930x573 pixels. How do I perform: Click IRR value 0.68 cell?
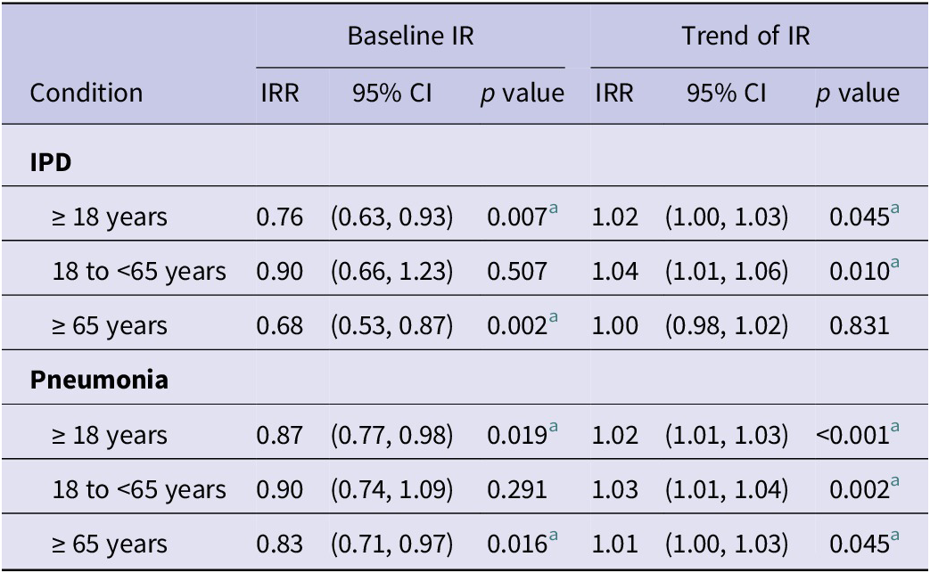(280, 326)
